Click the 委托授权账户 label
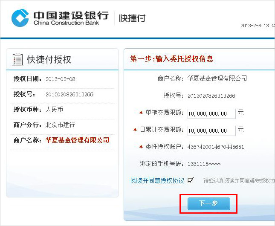This screenshot has width=275, height=226. coord(164,147)
